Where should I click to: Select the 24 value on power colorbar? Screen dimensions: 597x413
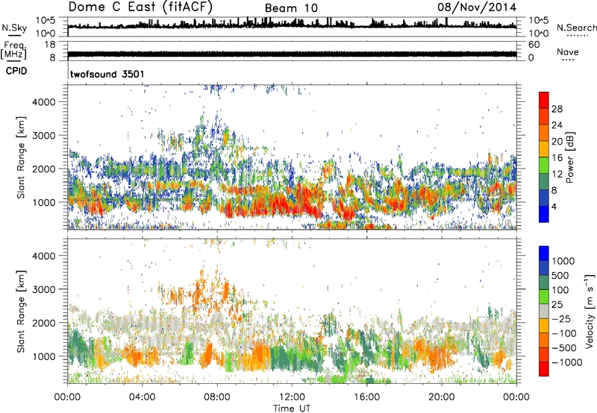557,125
